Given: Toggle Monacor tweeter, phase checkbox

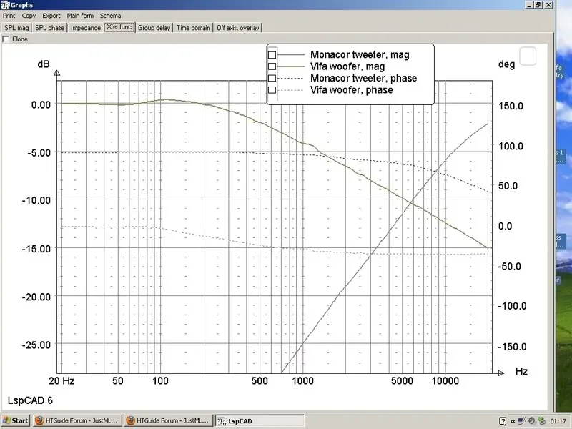Looking at the screenshot, I should pos(272,78).
